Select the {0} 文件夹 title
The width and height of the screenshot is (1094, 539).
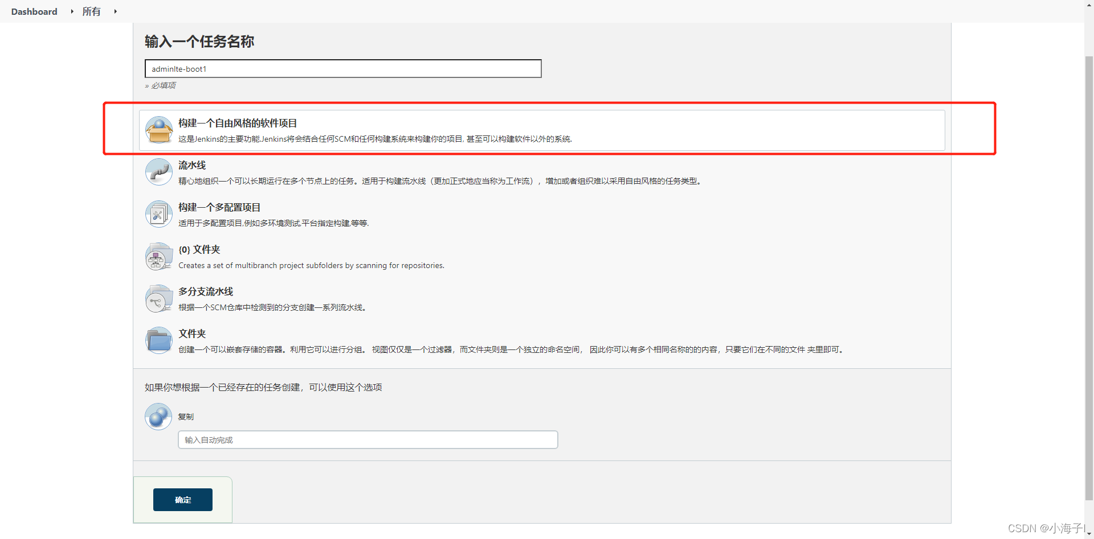(x=199, y=249)
